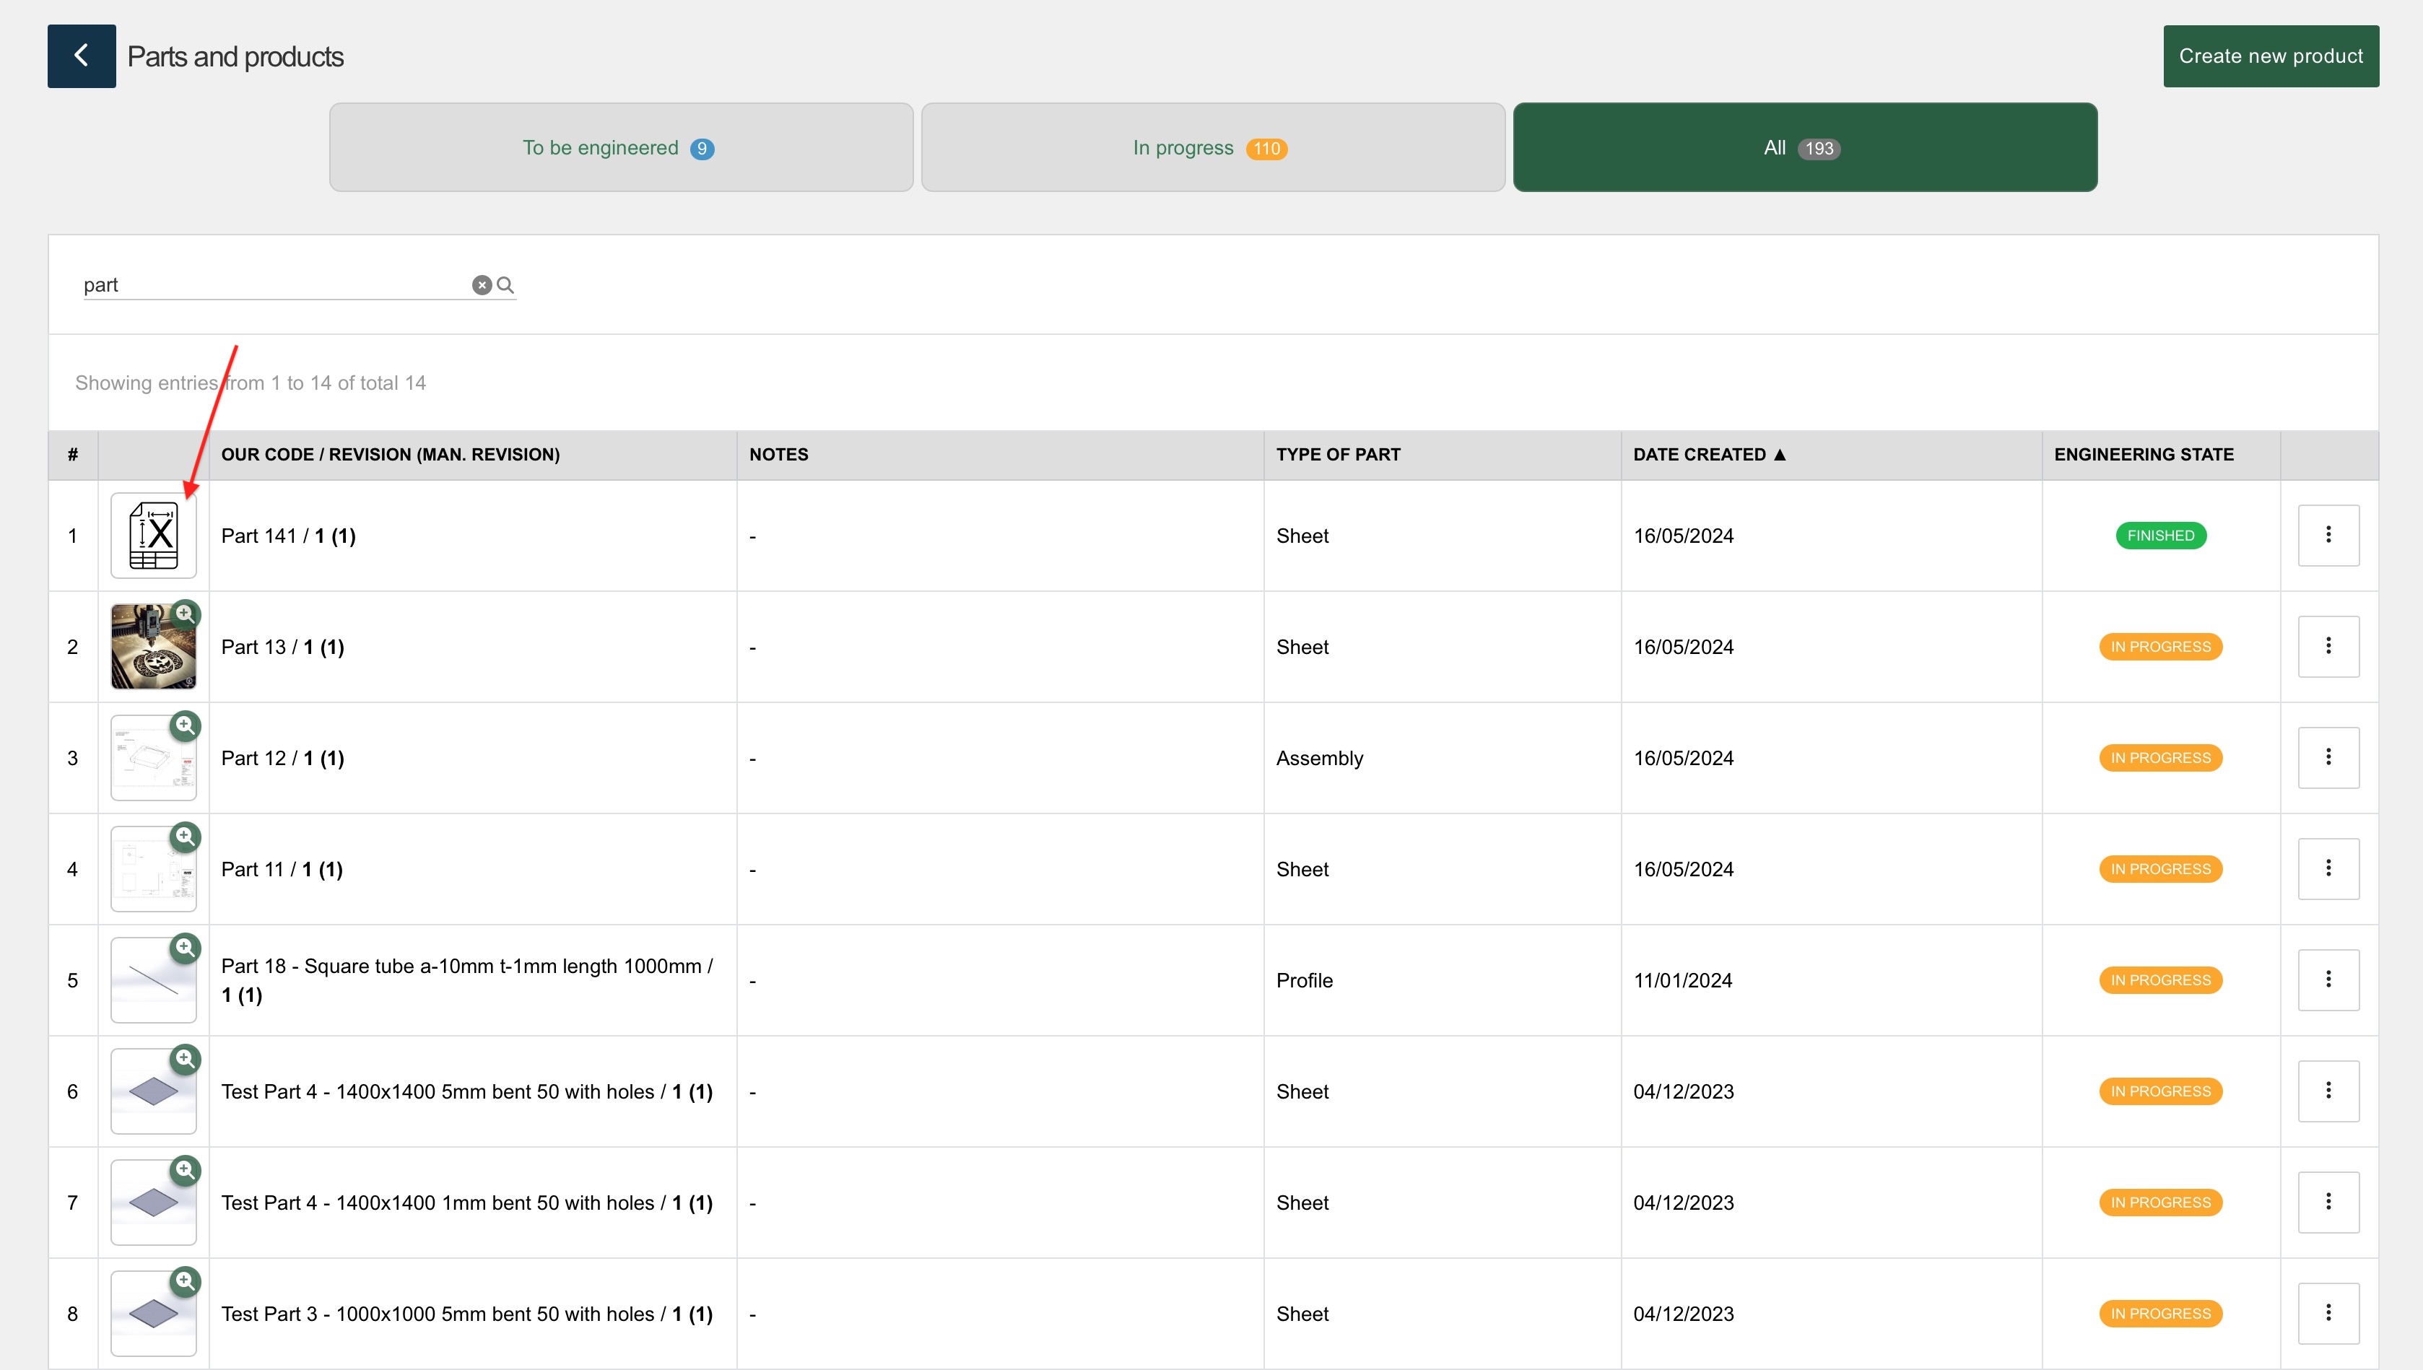Screen dimensions: 2423x1370
Task: Open the Part 141 drawing file icon
Action: [153, 536]
